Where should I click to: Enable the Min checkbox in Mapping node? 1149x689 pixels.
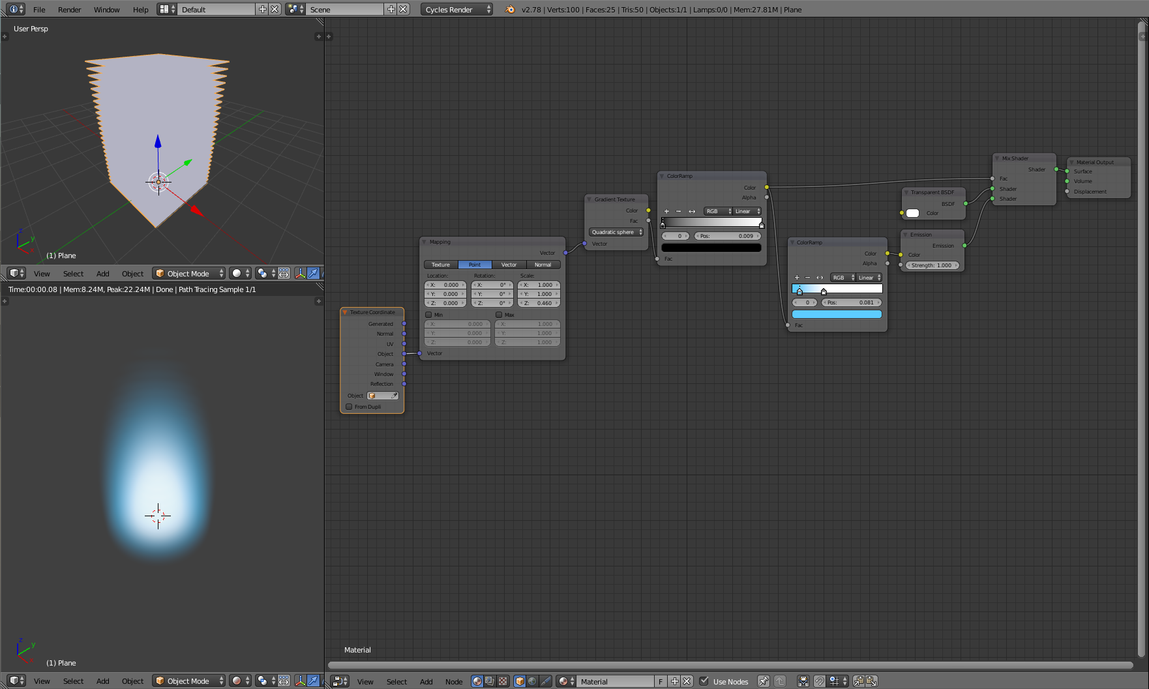click(428, 315)
